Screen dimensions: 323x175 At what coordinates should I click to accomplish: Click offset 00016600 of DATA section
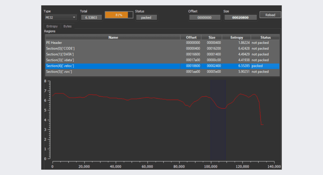click(x=193, y=54)
